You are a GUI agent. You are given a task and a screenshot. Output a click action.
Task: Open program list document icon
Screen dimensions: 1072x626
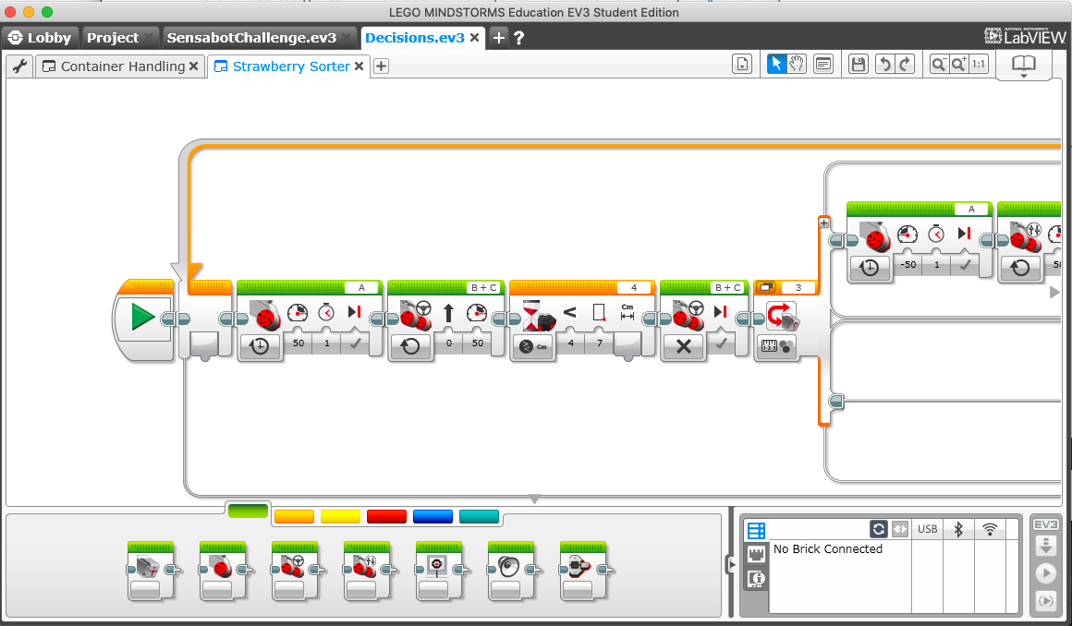[x=742, y=65]
